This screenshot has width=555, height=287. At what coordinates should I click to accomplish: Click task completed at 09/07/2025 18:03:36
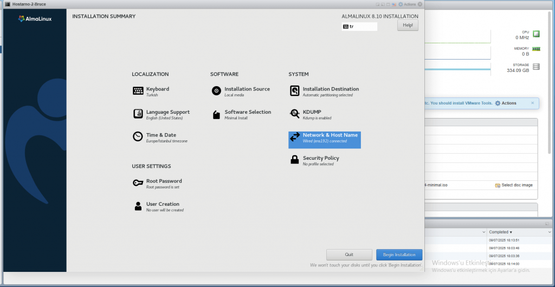click(504, 256)
